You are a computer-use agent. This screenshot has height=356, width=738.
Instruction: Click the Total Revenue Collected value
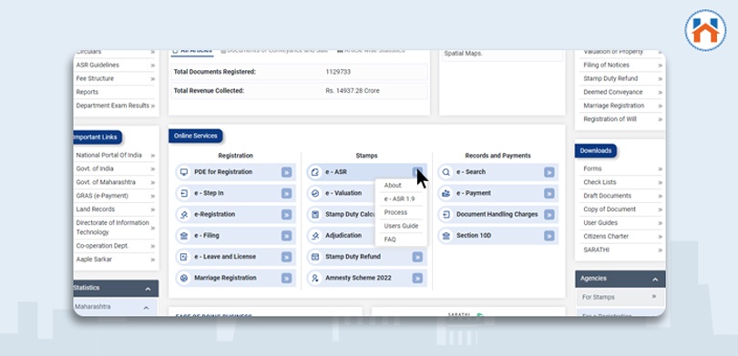(x=353, y=91)
